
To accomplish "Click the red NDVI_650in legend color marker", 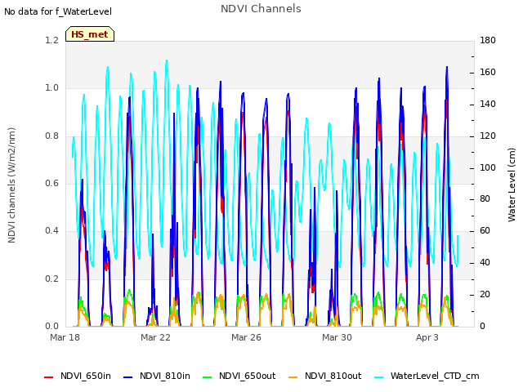I will (49, 377).
